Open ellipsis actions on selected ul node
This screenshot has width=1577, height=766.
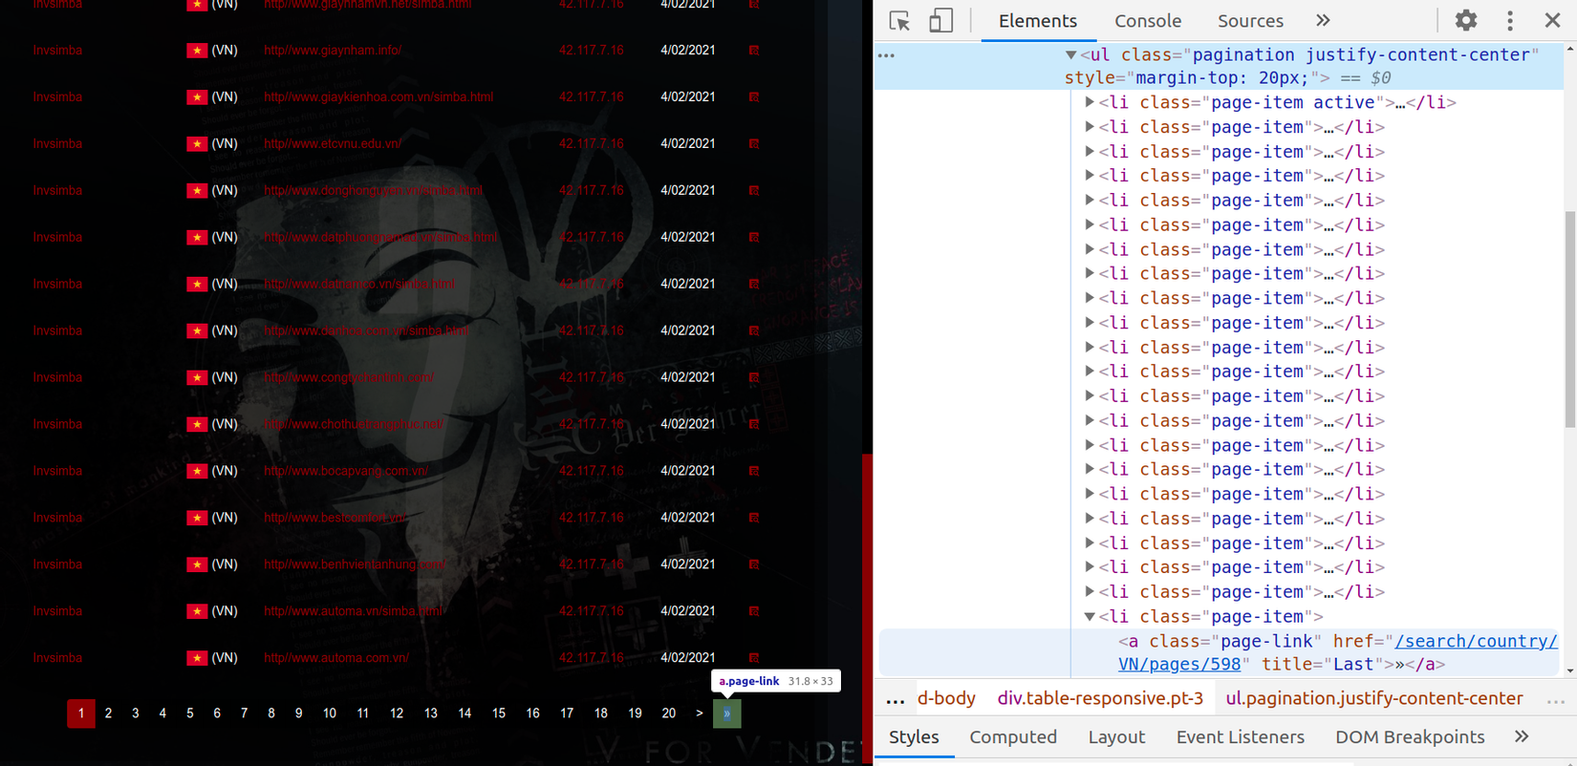coord(887,55)
